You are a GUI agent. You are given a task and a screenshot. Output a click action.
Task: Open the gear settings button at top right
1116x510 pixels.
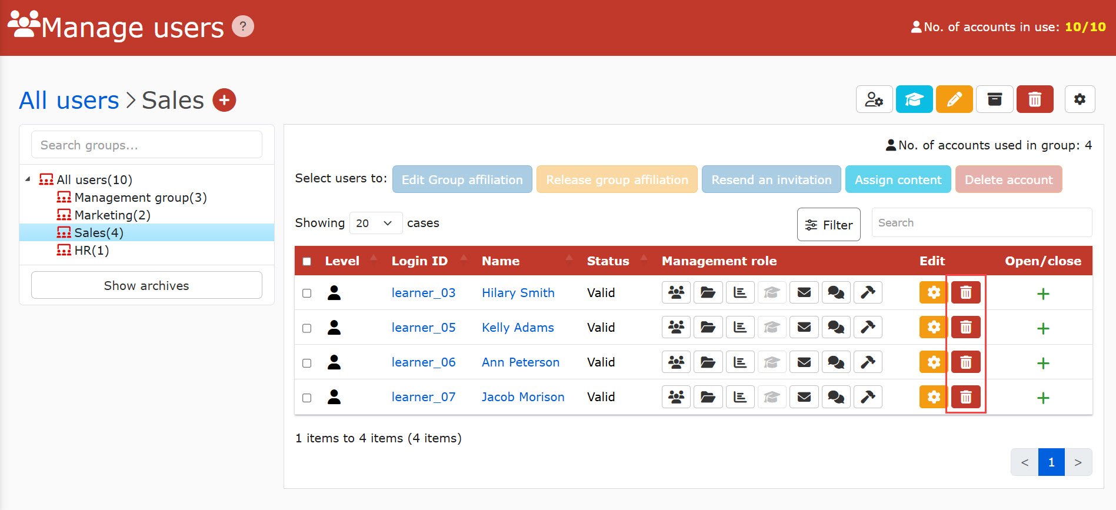pos(1080,99)
